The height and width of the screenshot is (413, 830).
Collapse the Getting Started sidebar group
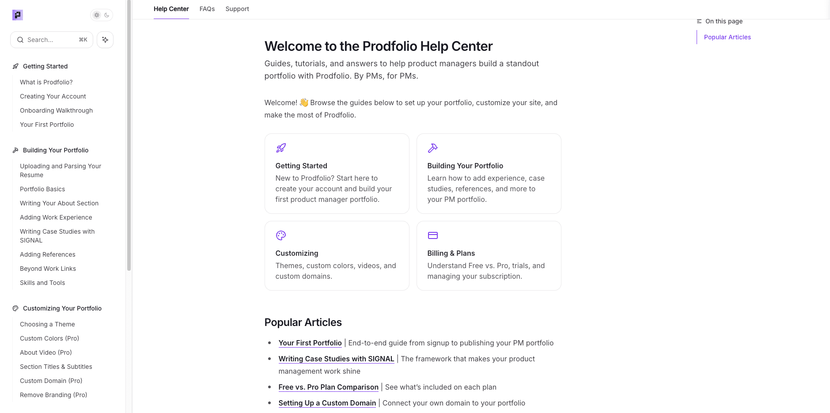pos(45,66)
